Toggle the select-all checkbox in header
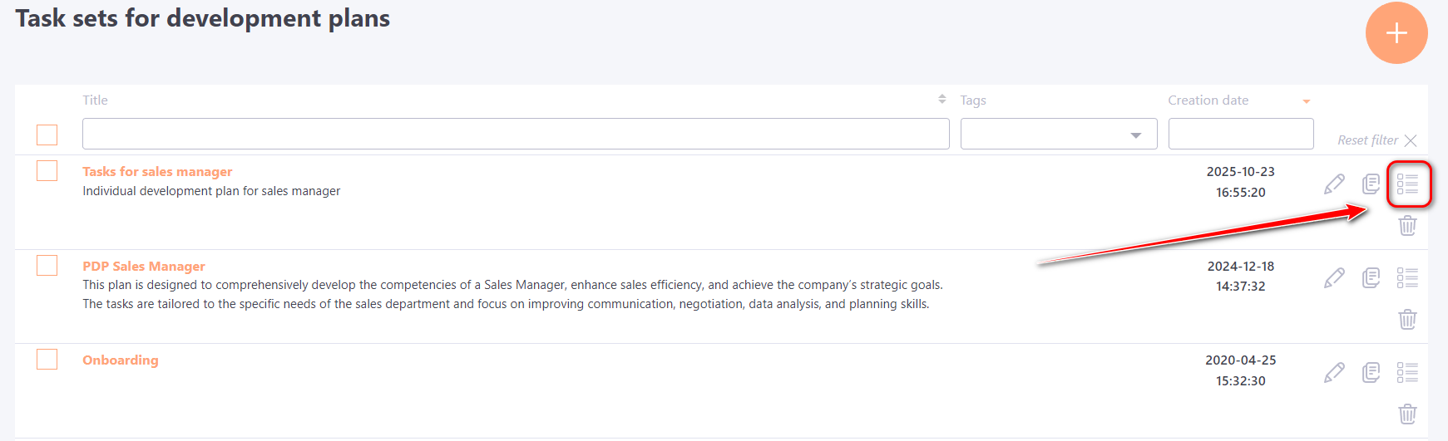This screenshot has width=1448, height=441. coord(47,135)
